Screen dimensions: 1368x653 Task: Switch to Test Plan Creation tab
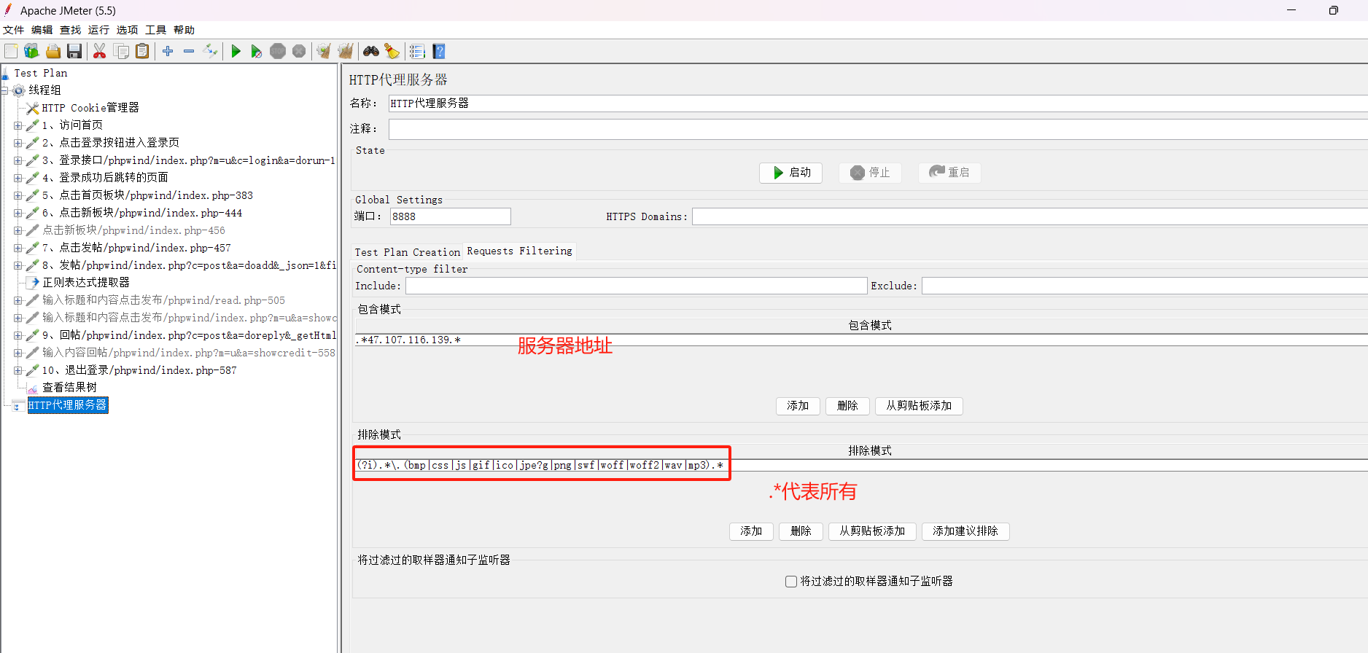click(x=407, y=252)
